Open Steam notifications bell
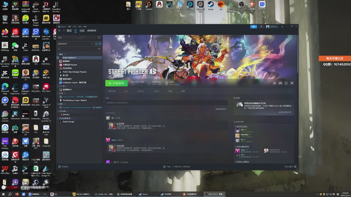This screenshot has width=351, height=197. click(261, 27)
